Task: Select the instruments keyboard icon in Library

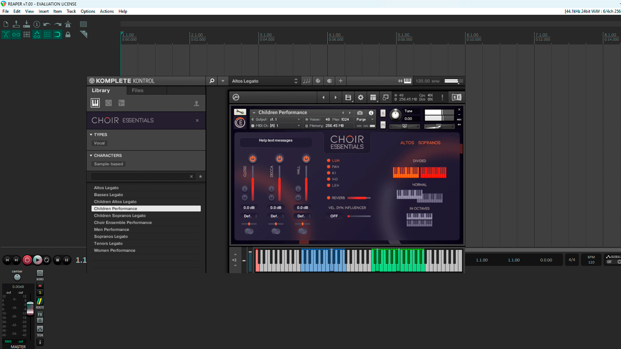Action: (x=95, y=103)
